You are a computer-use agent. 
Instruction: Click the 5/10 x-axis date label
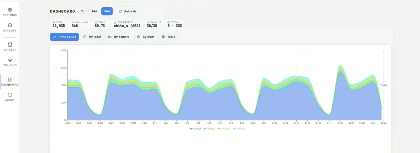click(x=253, y=123)
